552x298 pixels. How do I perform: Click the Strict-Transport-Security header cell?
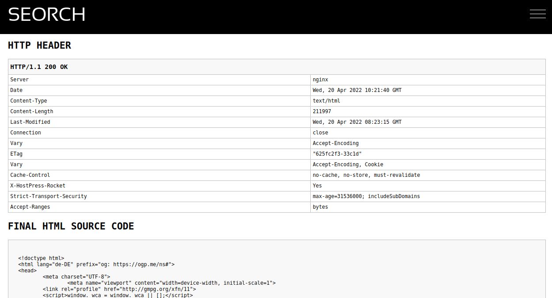160,197
